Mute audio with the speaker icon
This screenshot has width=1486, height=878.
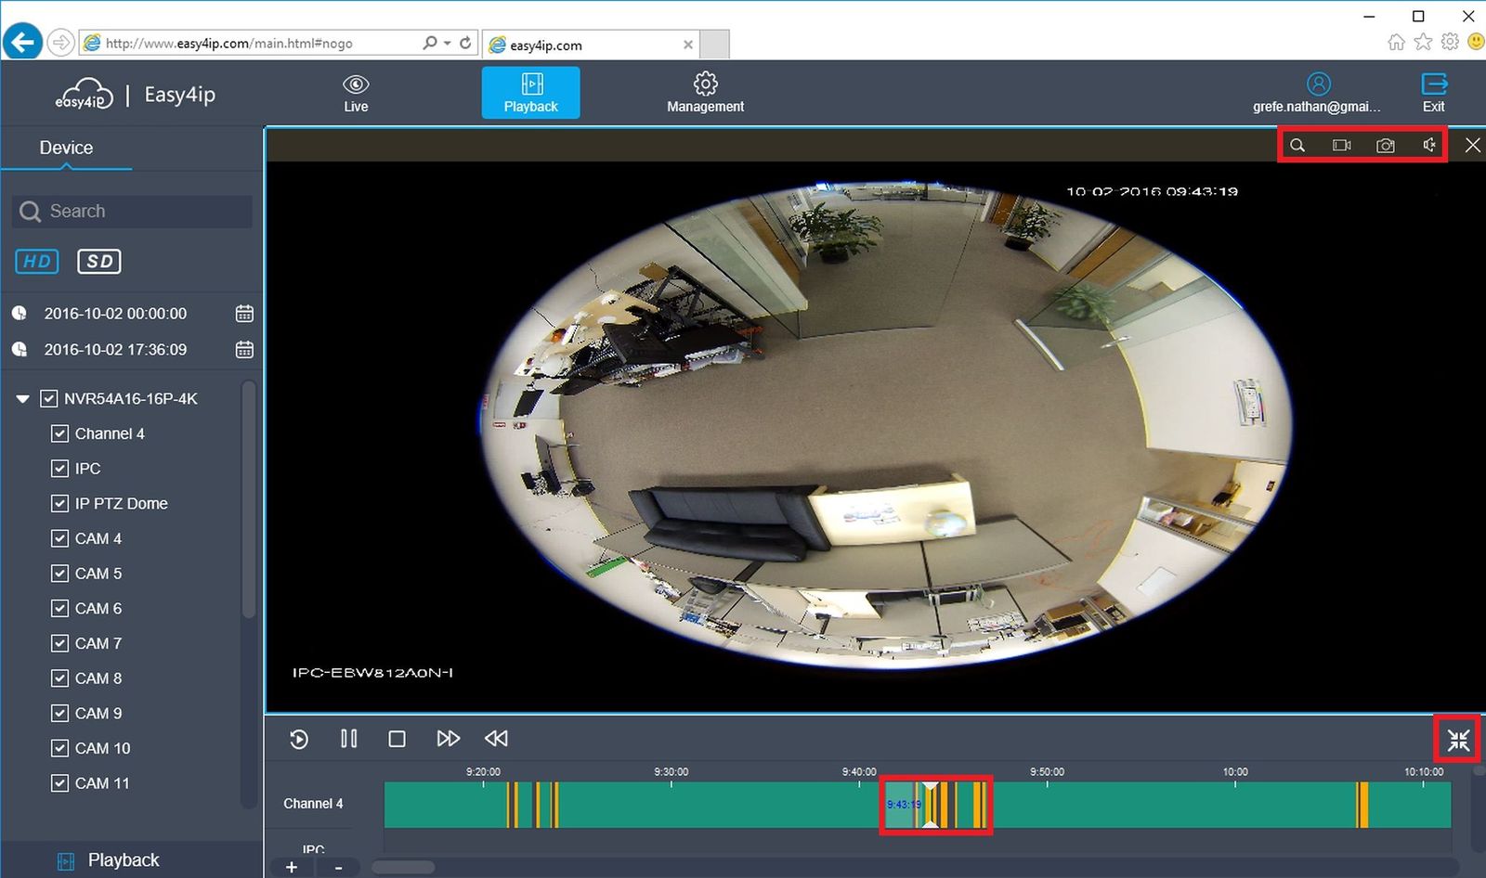pyautogui.click(x=1429, y=145)
